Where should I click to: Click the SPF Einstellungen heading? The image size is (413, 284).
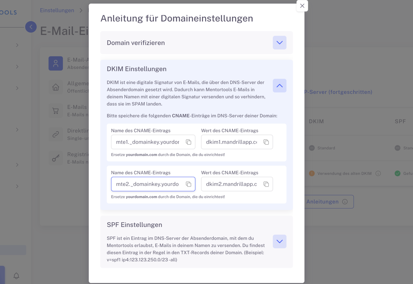tap(134, 225)
